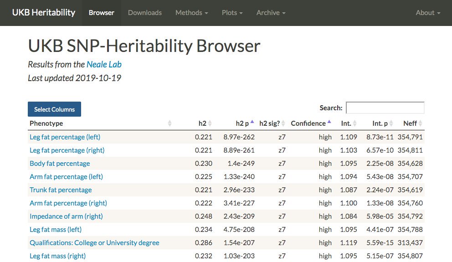Click into the Search input field
This screenshot has width=452, height=262.
(385, 108)
